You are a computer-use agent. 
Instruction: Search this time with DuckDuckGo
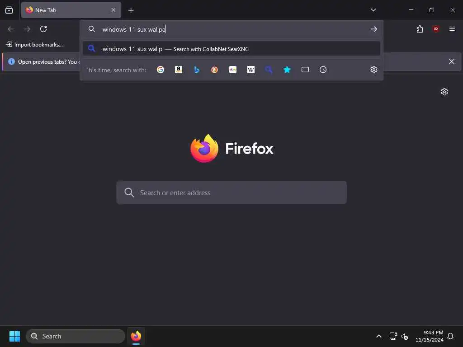point(215,70)
